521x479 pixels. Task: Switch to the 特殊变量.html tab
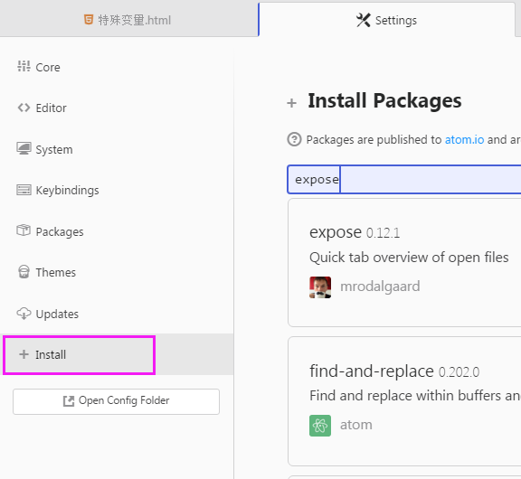129,20
